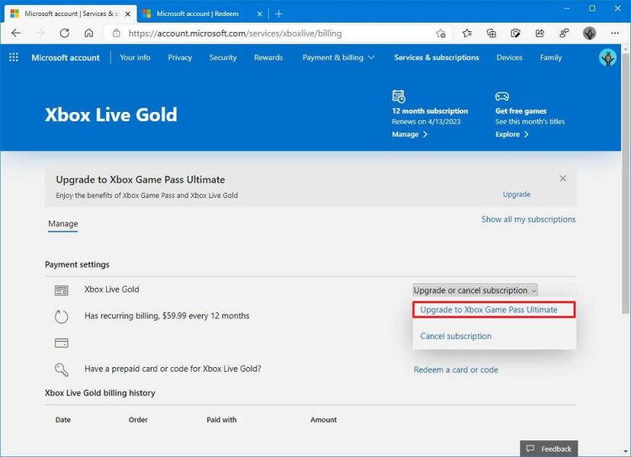
Task: Open the Collections toolbar icon
Action: tap(491, 34)
